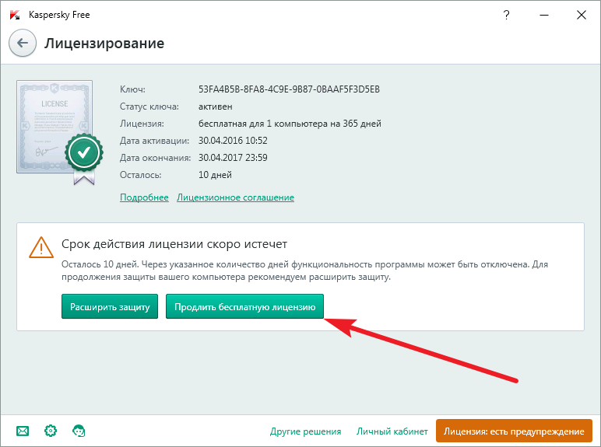
Task: Click the Ключ: label
Action: [x=132, y=89]
